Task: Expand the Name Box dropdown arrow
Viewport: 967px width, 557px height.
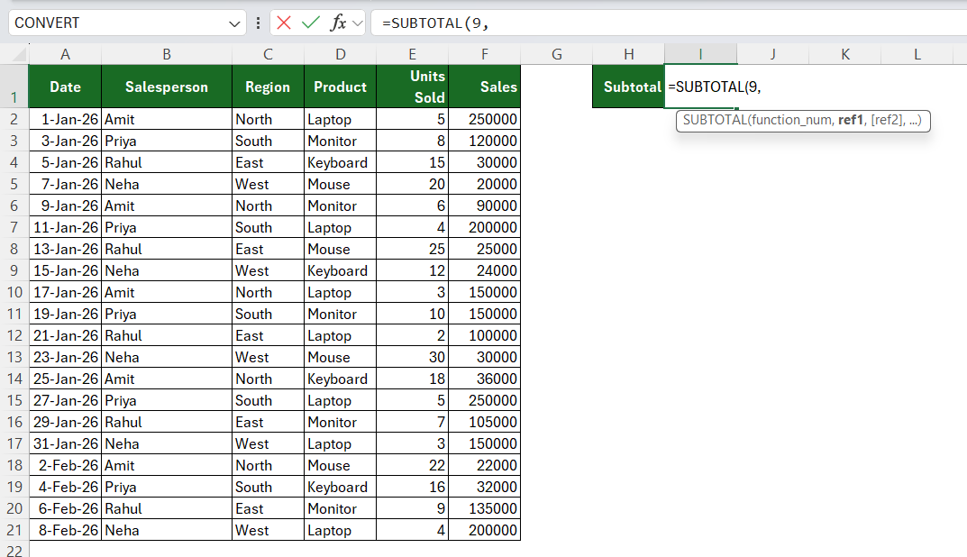Action: (233, 23)
